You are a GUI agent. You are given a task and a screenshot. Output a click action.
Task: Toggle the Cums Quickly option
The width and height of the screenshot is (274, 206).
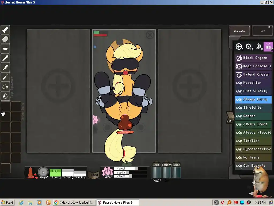[x=253, y=91]
